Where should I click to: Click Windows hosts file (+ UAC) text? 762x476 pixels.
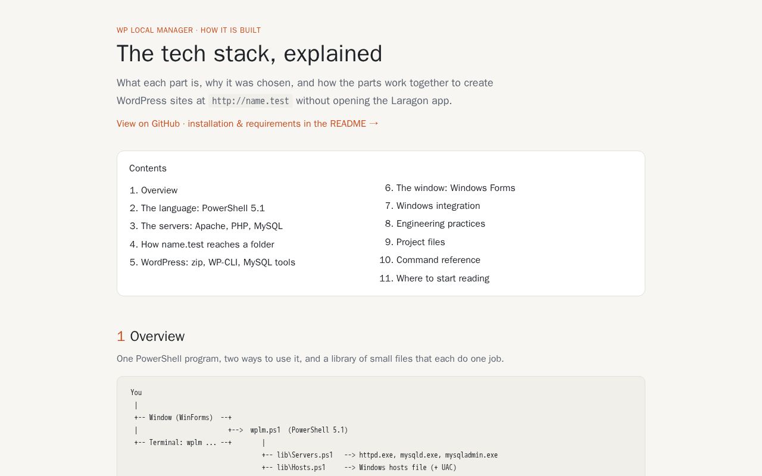click(408, 468)
